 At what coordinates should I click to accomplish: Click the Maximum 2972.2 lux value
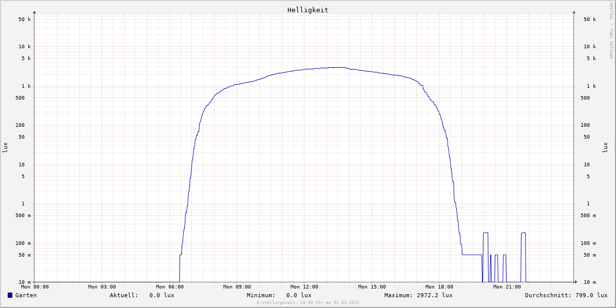(x=433, y=295)
